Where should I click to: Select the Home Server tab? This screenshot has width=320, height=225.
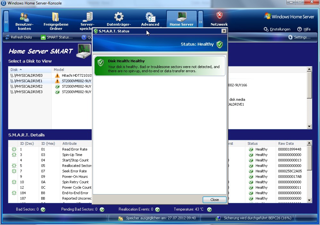click(181, 19)
